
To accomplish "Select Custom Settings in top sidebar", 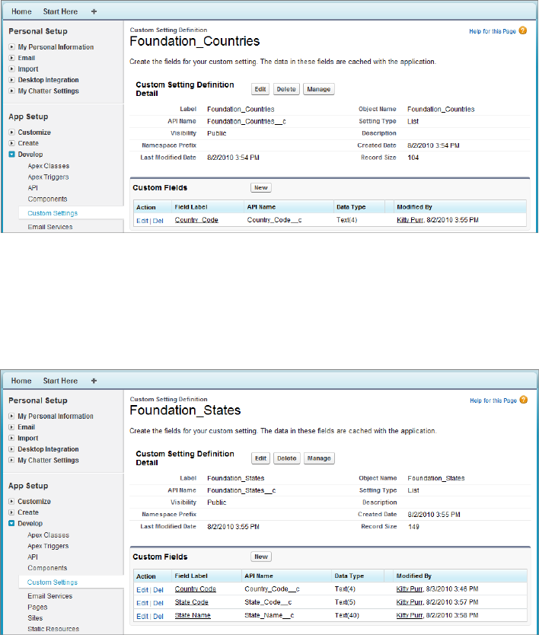I will [53, 213].
